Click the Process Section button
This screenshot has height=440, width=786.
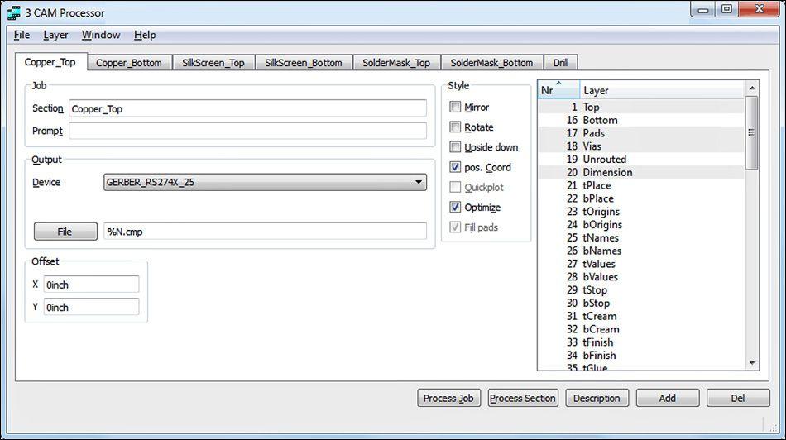[x=523, y=398]
